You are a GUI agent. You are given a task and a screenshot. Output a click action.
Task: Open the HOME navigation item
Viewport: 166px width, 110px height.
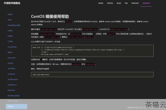tap(101, 3)
